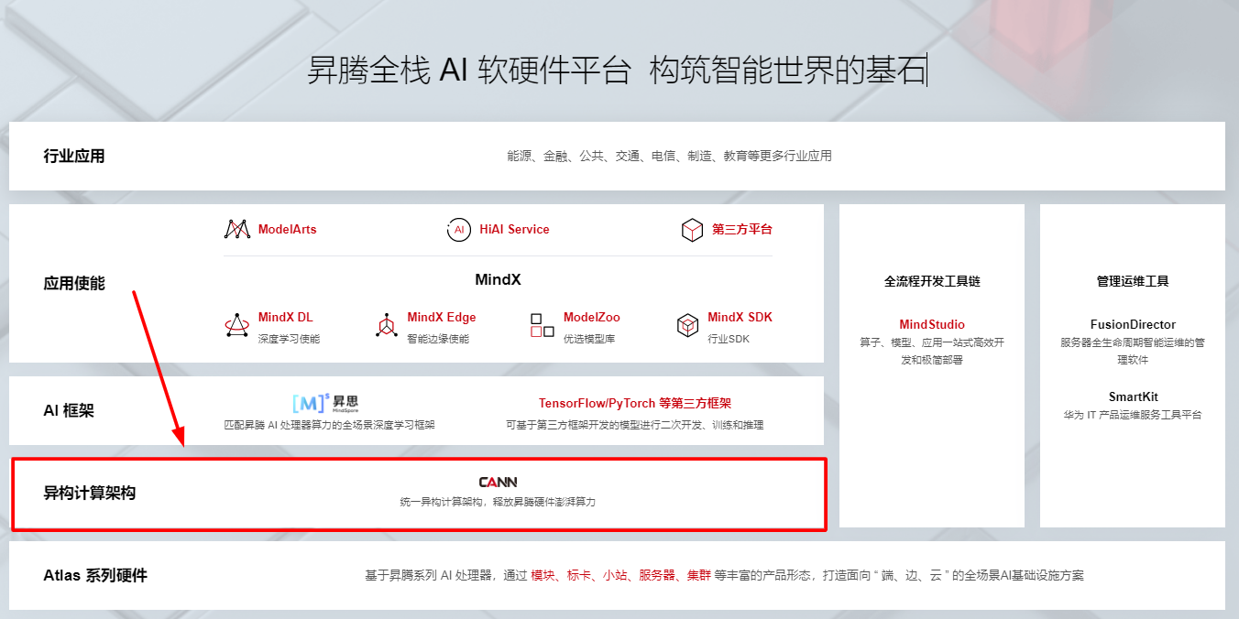Click the ModelArts logo icon
Image resolution: width=1239 pixels, height=619 pixels.
pyautogui.click(x=237, y=230)
